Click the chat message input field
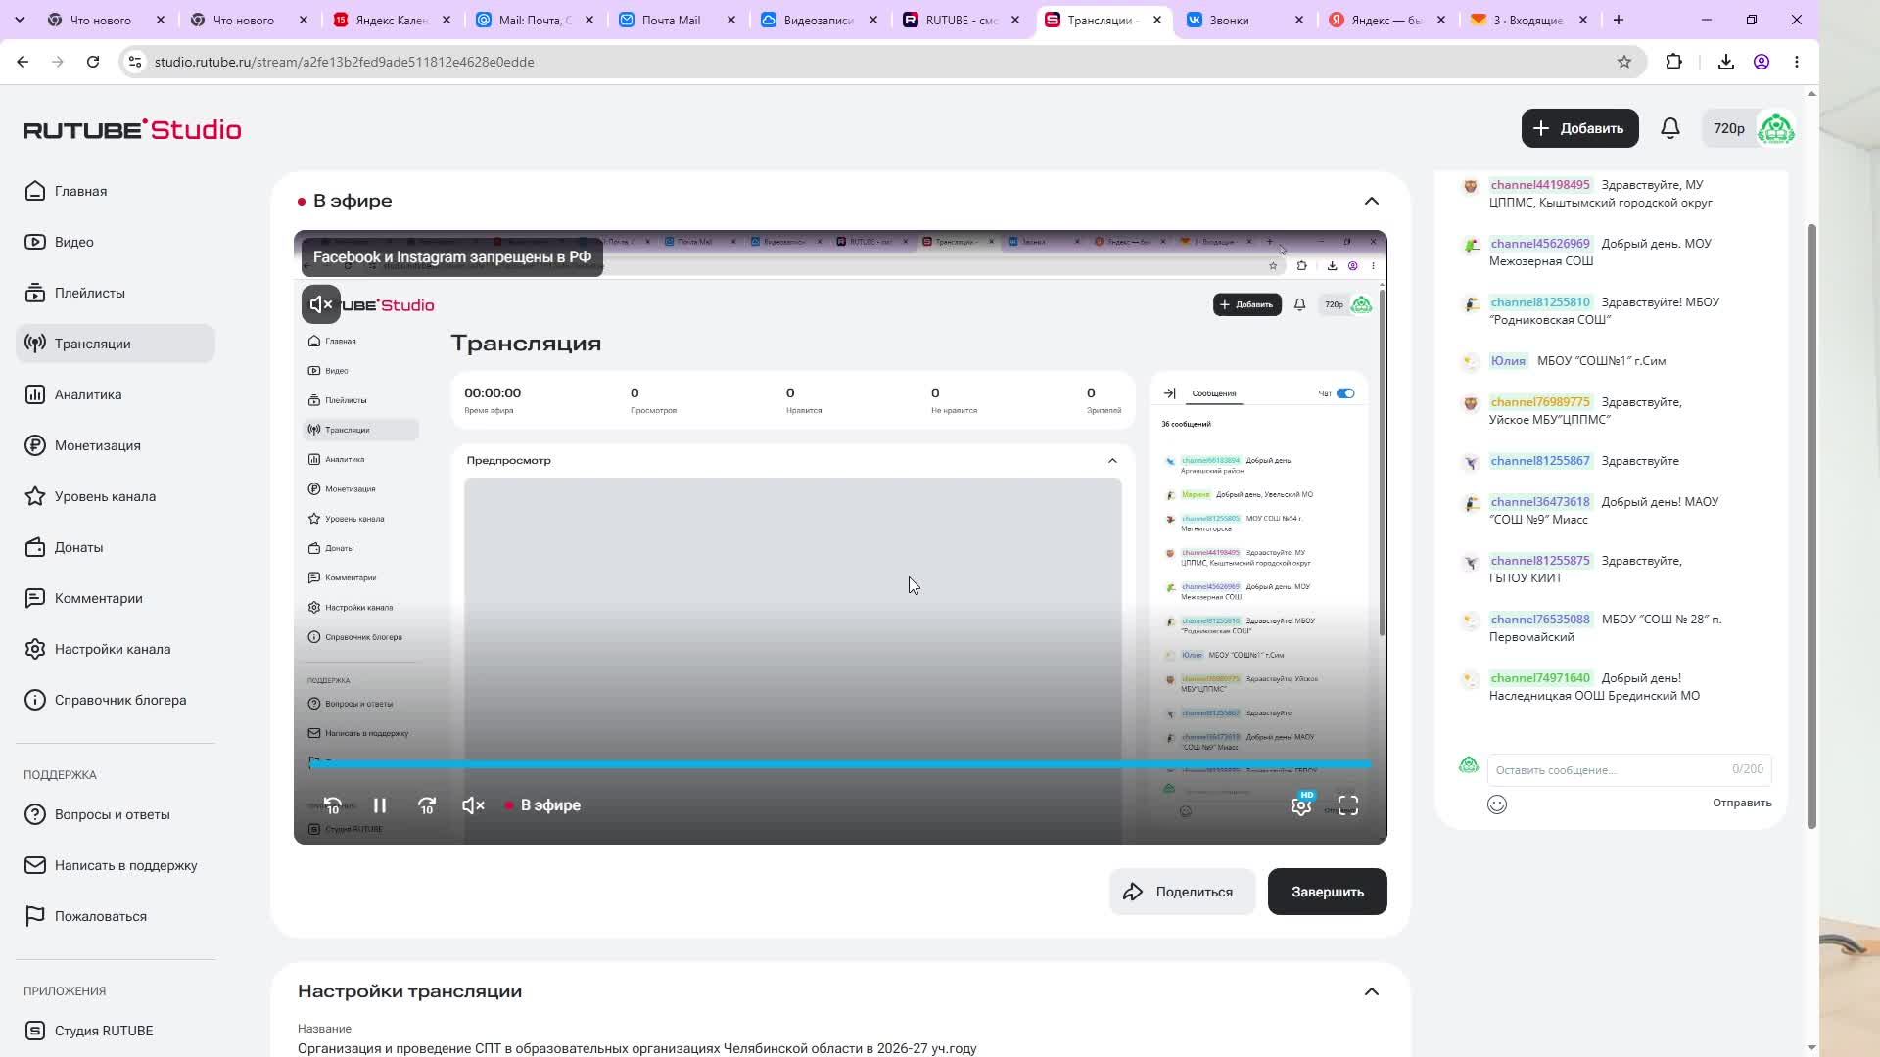Image resolution: width=1880 pixels, height=1057 pixels. 1629,770
